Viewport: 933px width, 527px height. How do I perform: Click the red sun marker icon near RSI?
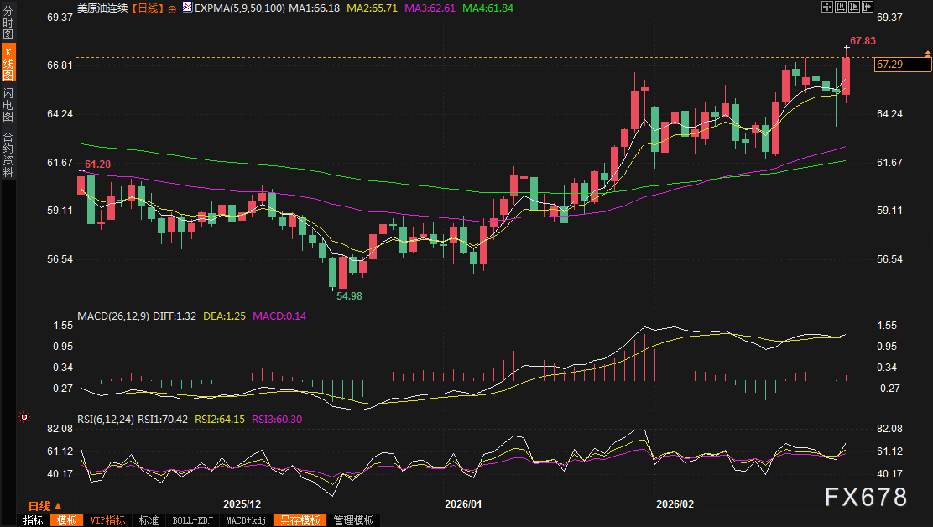point(24,417)
